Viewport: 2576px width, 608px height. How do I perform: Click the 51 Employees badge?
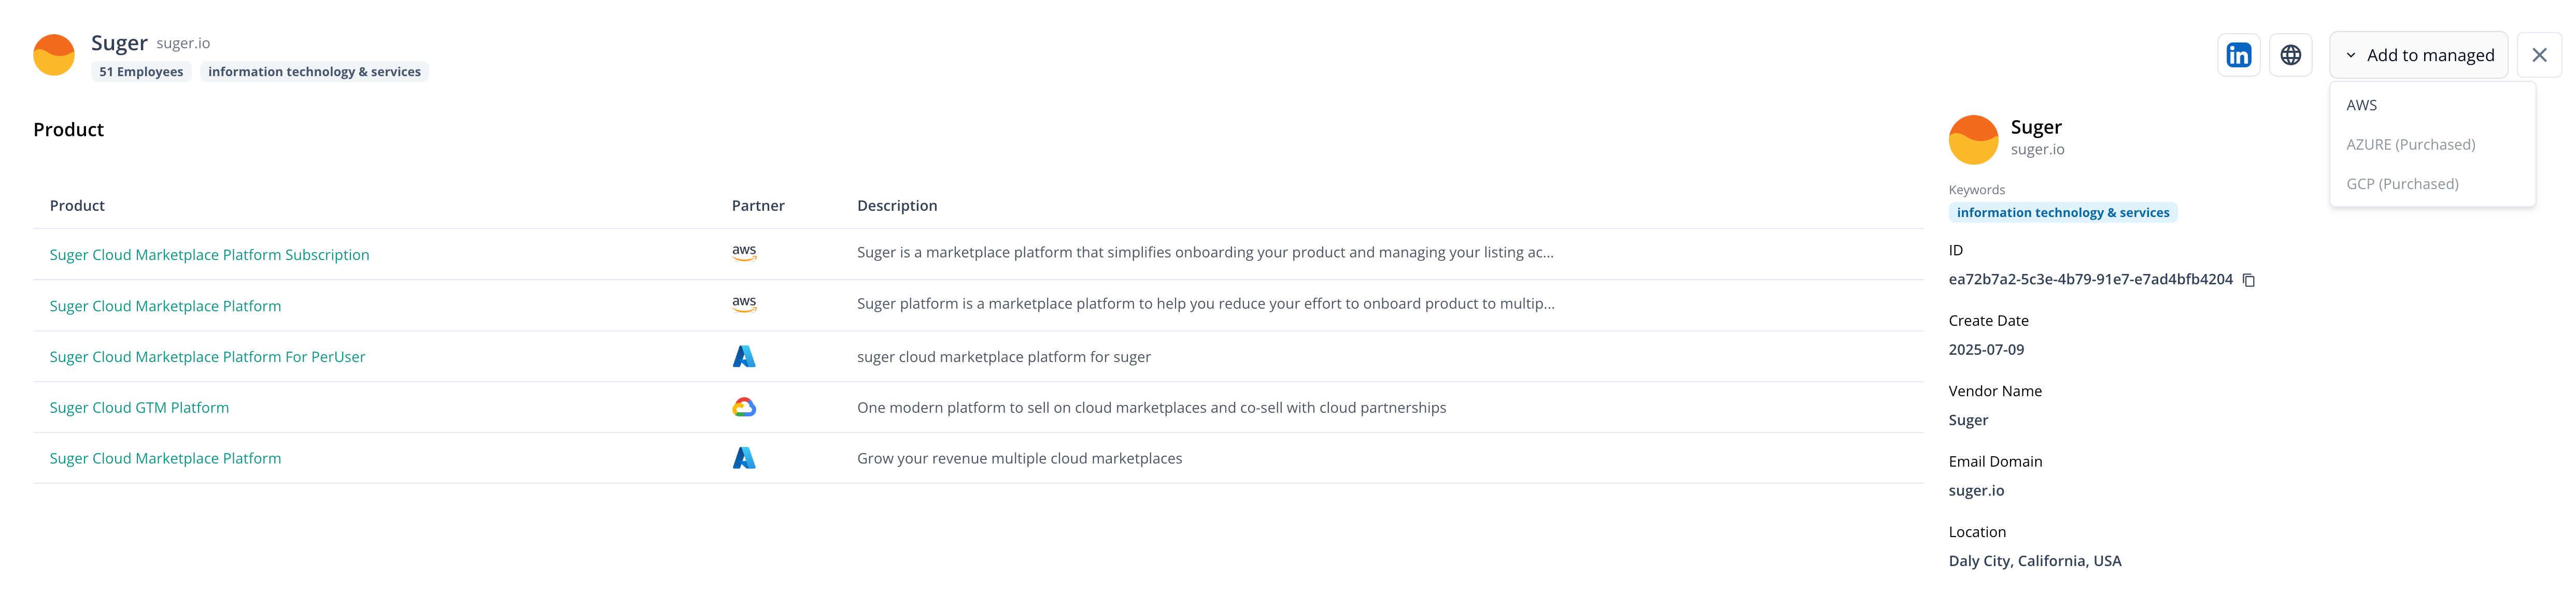(x=141, y=71)
